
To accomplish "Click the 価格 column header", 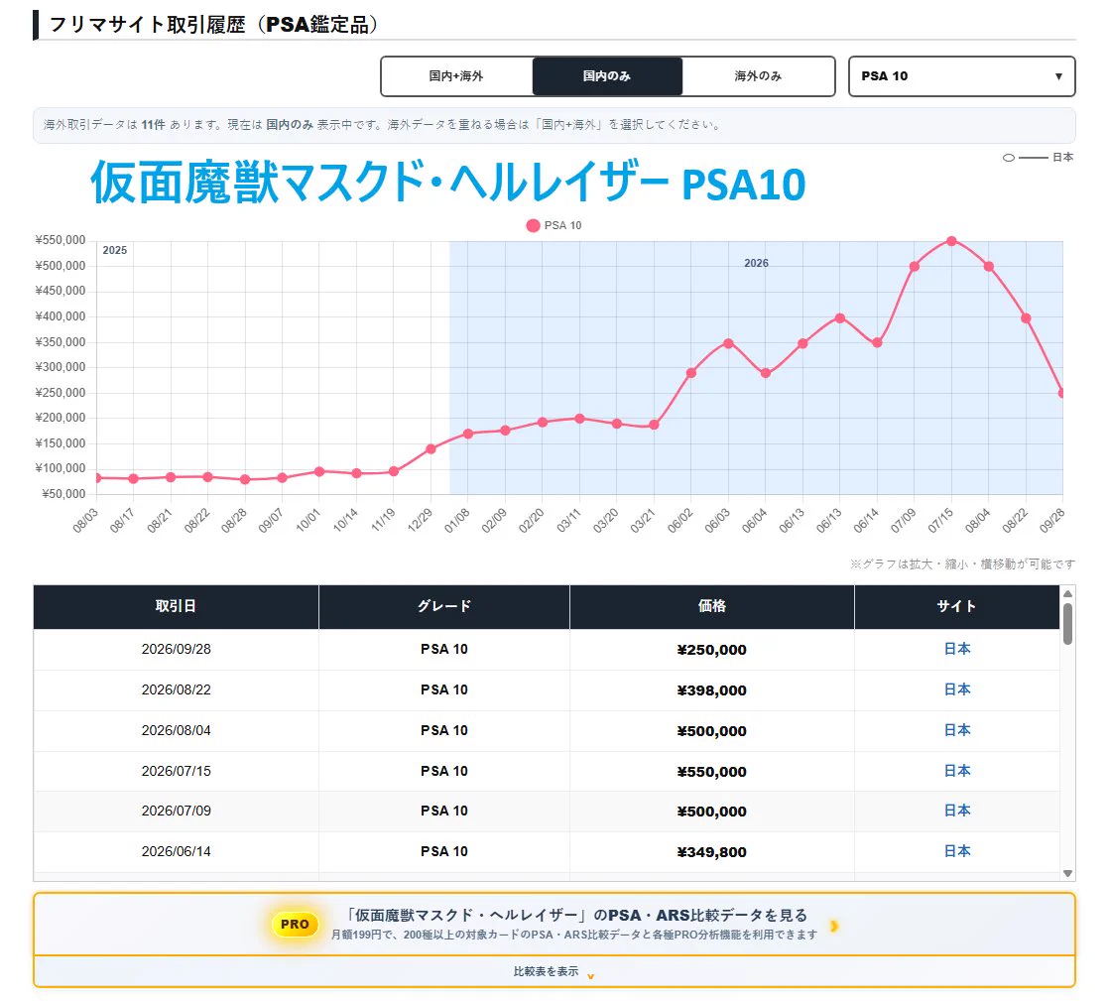I will 711,606.
